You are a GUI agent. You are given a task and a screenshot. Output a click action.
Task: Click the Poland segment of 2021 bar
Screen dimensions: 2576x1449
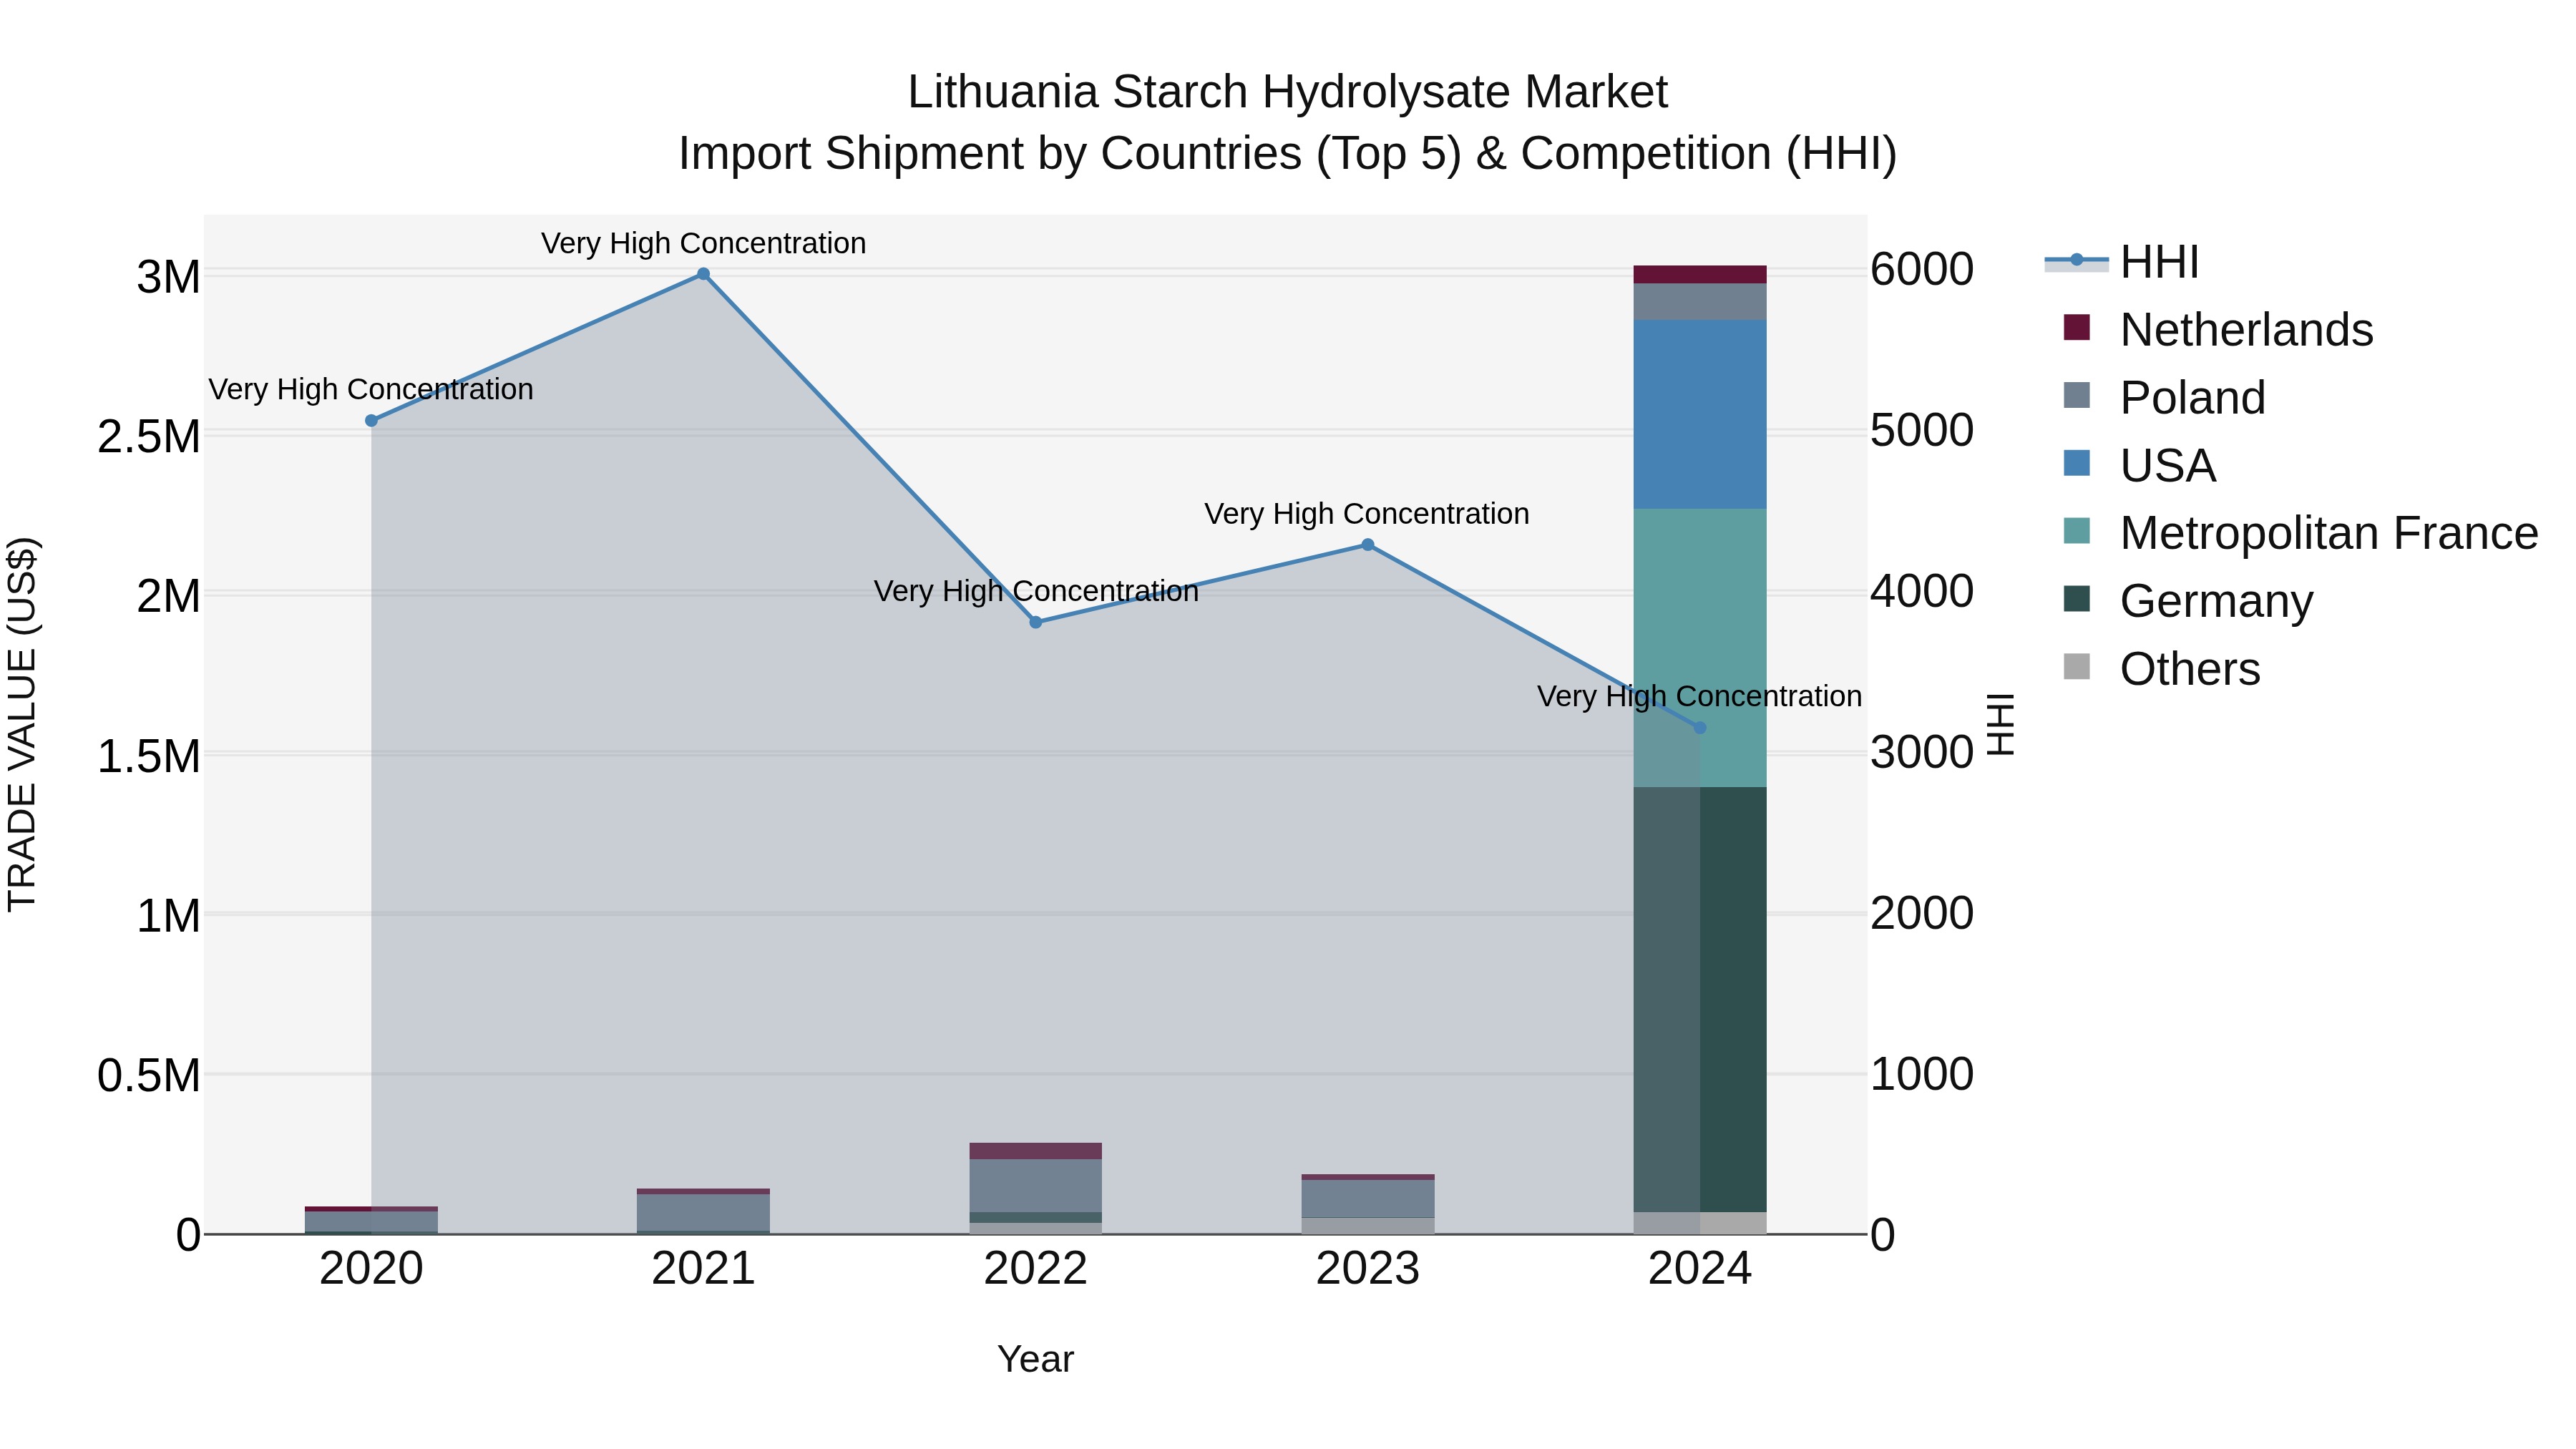pos(703,1212)
